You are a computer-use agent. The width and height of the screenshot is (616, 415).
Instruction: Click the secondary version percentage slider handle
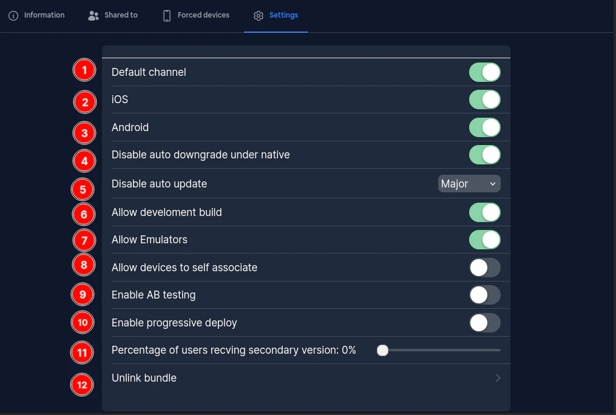(382, 350)
